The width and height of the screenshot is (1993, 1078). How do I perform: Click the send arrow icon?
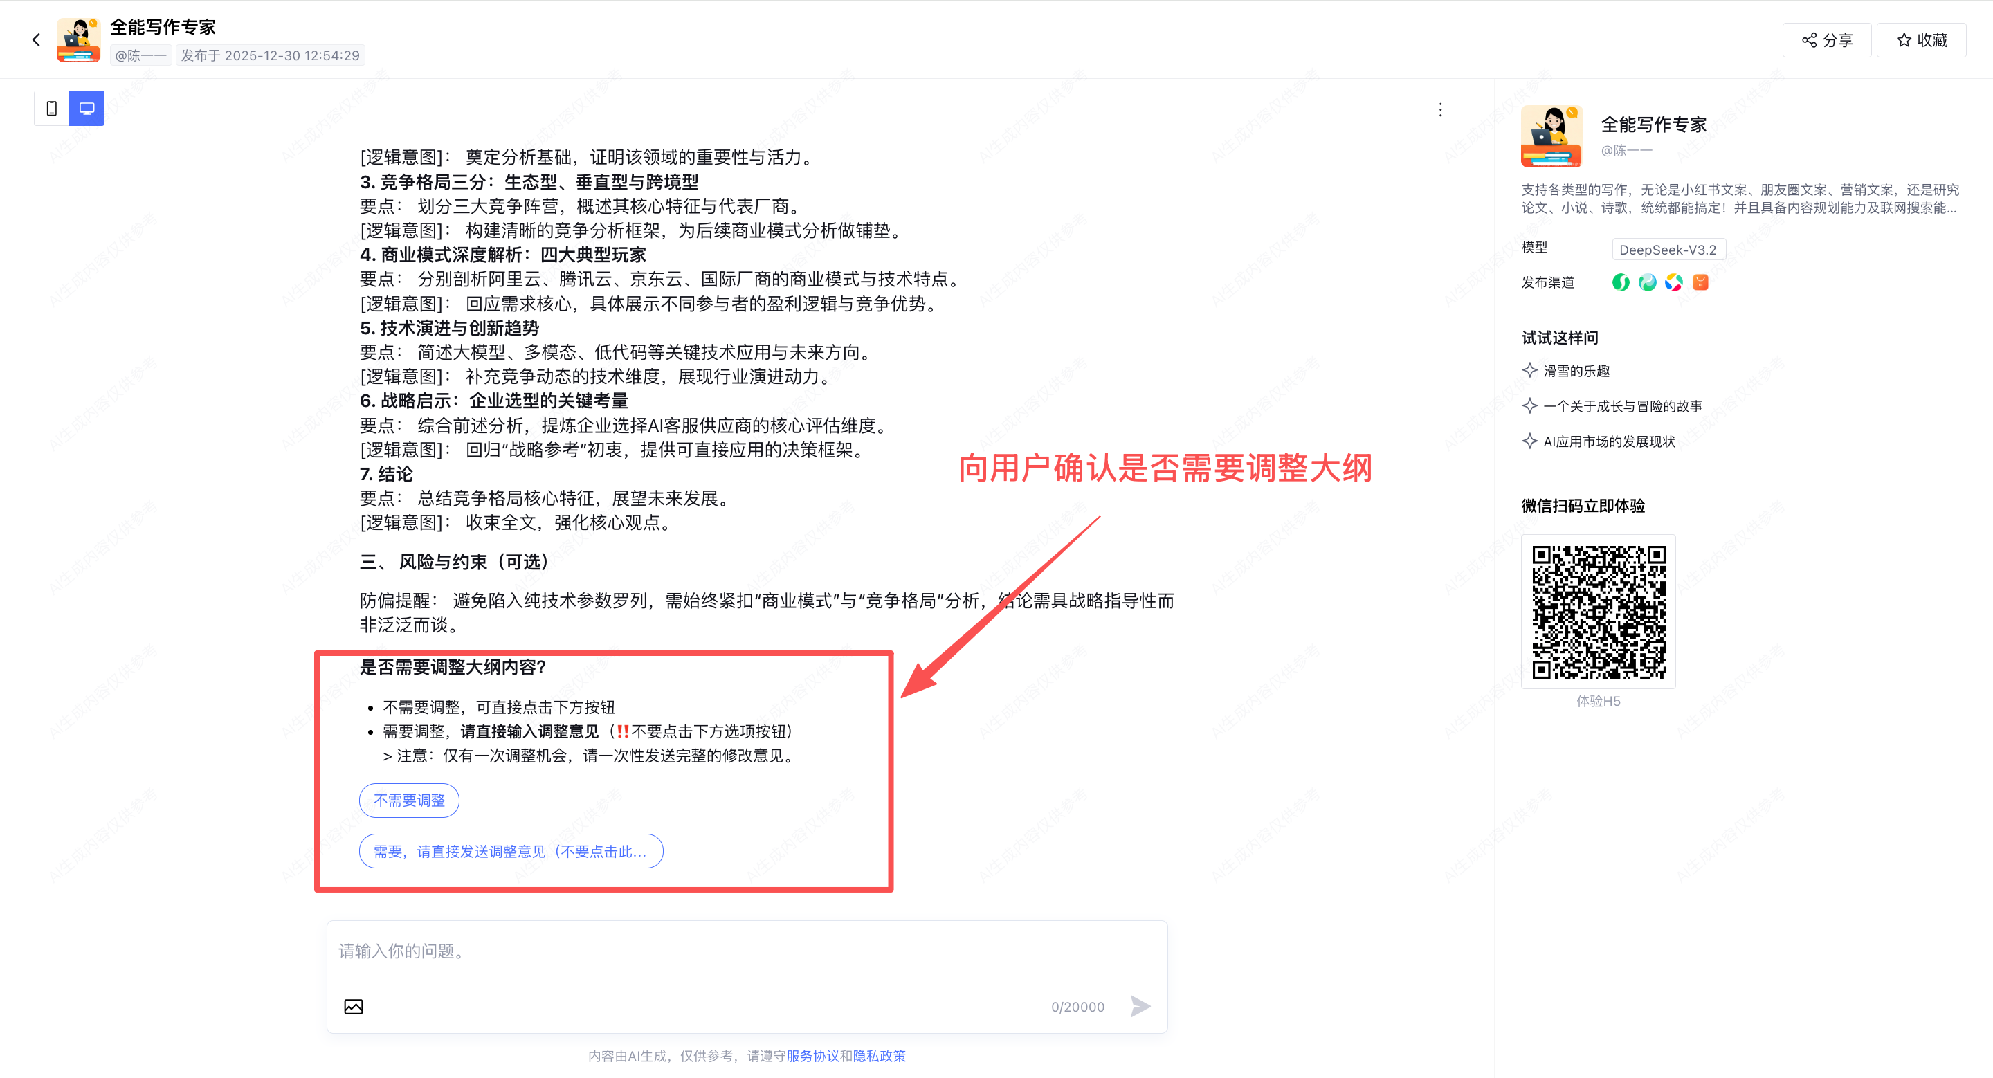1140,1006
